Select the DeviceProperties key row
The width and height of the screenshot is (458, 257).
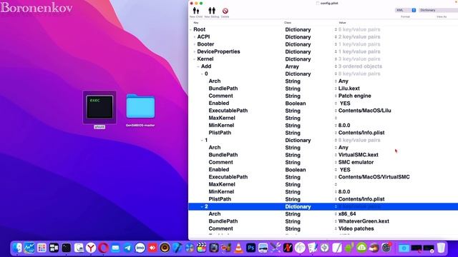218,51
